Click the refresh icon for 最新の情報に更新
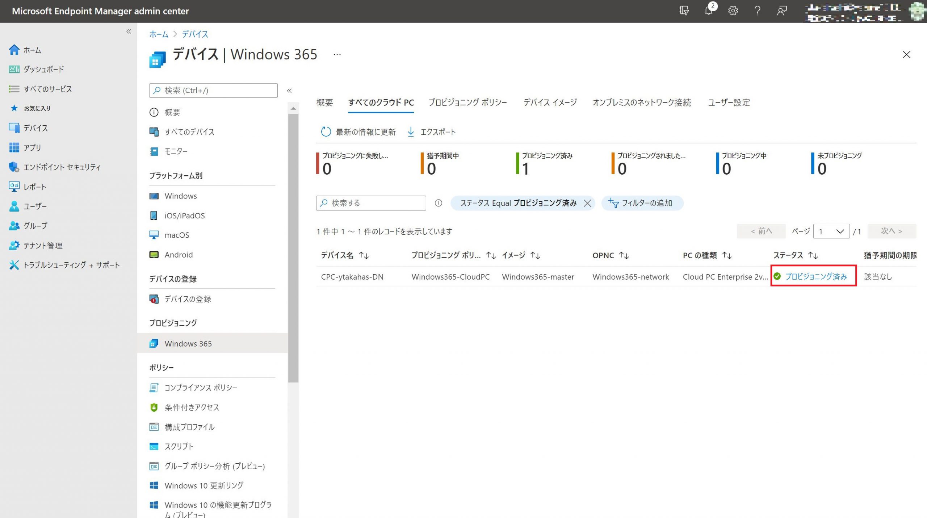 (326, 132)
